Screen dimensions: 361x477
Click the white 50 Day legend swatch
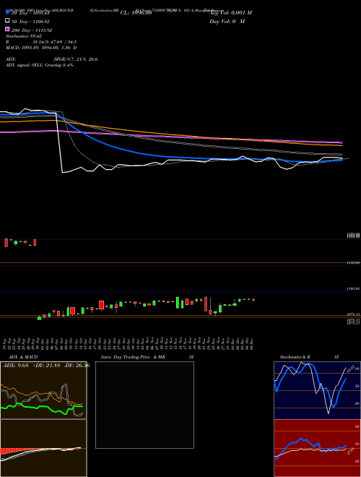8,21
